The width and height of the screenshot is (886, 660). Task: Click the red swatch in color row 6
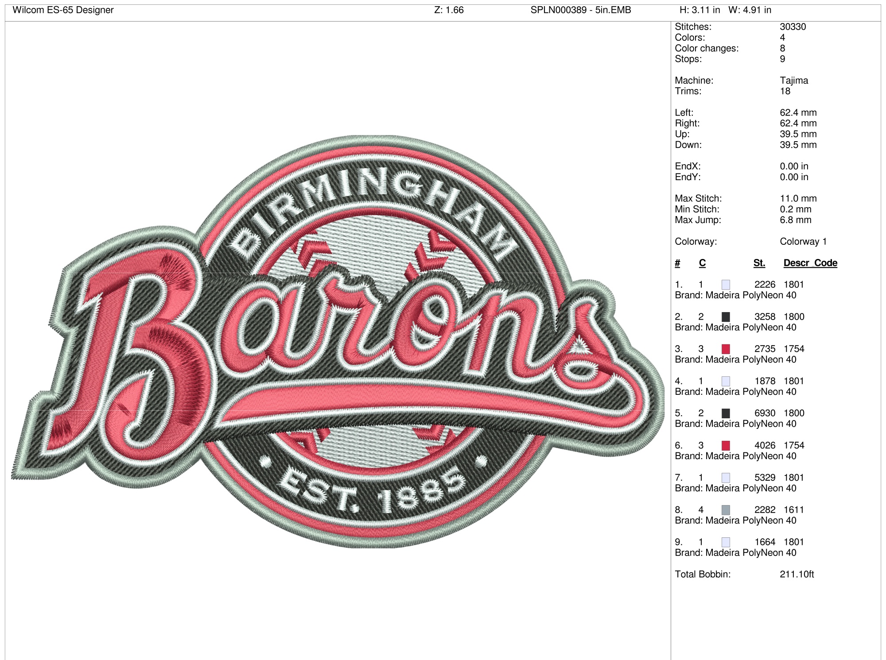click(726, 445)
